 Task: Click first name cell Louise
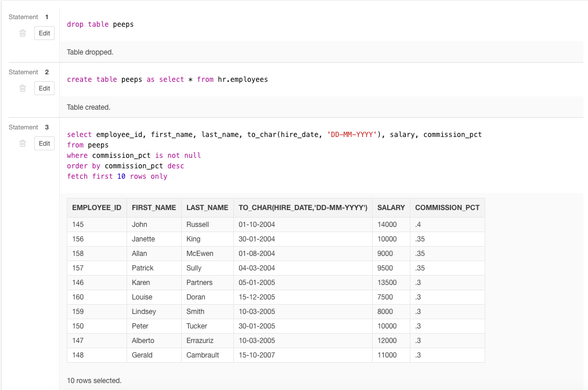pos(154,297)
